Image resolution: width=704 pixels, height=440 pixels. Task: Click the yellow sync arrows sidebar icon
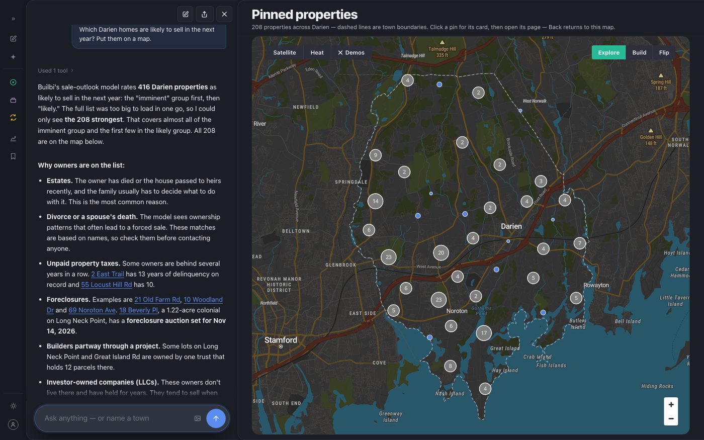click(13, 118)
